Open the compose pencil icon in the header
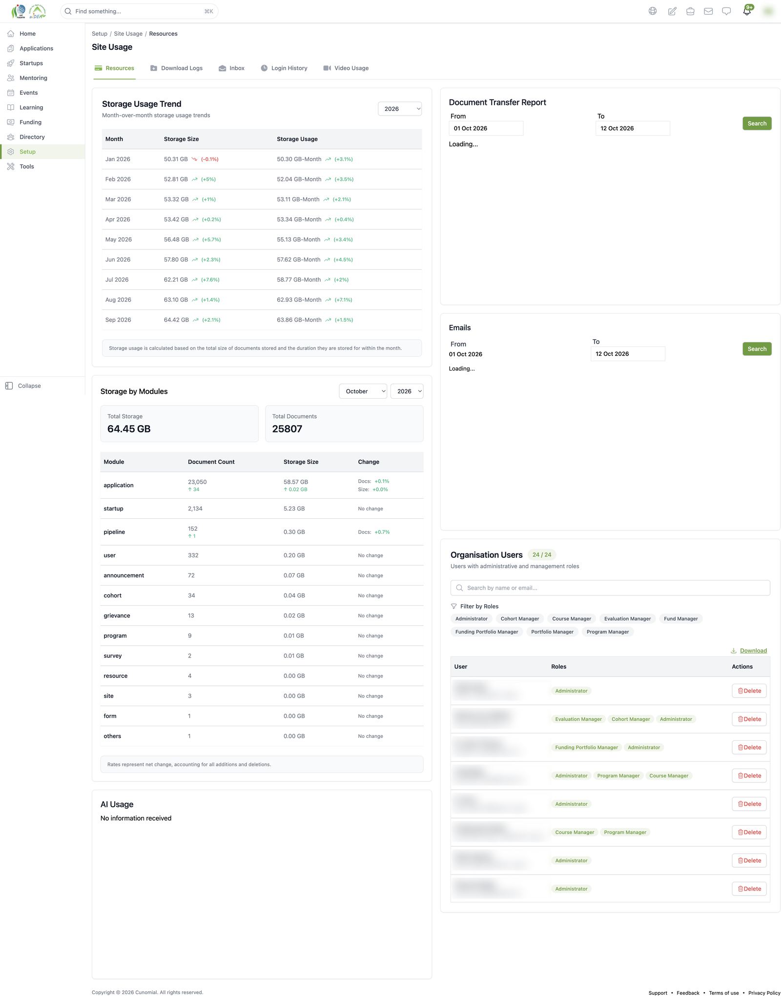Viewport: 781px width, 999px height. tap(672, 11)
